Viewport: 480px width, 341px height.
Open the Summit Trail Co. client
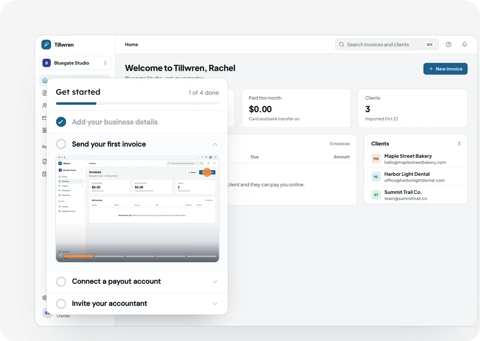(x=416, y=195)
